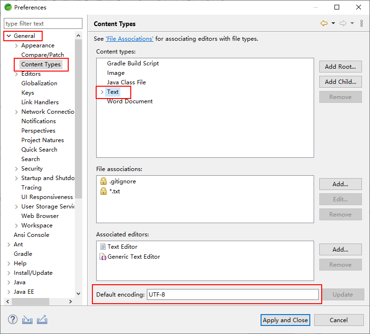Click the back navigation arrow icon
The image size is (370, 334).
324,23
